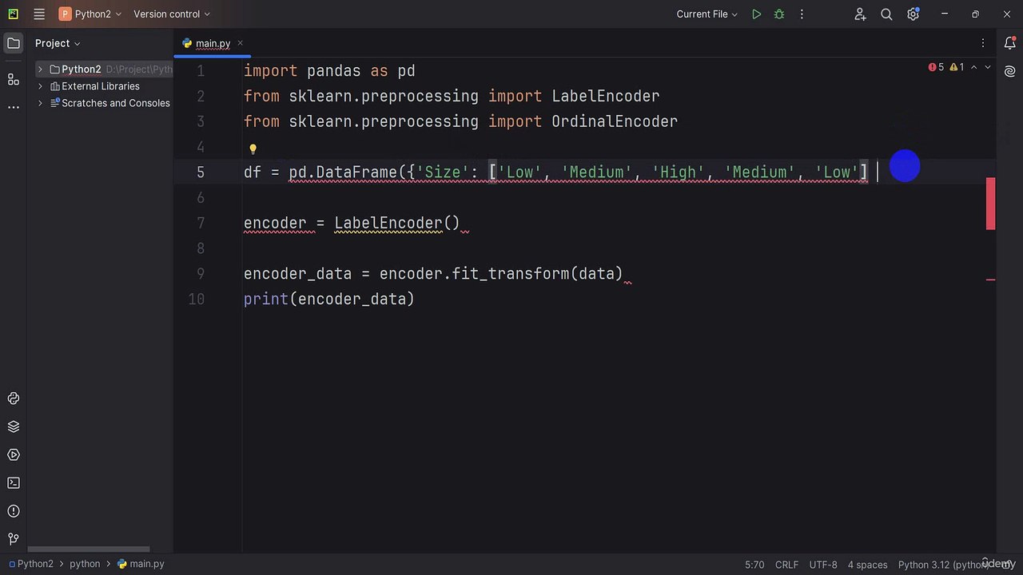Run the current file

pos(756,14)
